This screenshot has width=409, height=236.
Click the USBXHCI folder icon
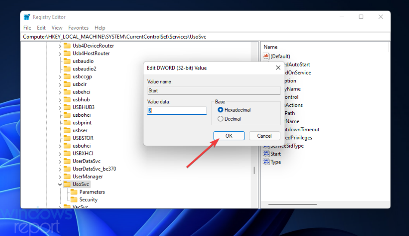pyautogui.click(x=67, y=153)
